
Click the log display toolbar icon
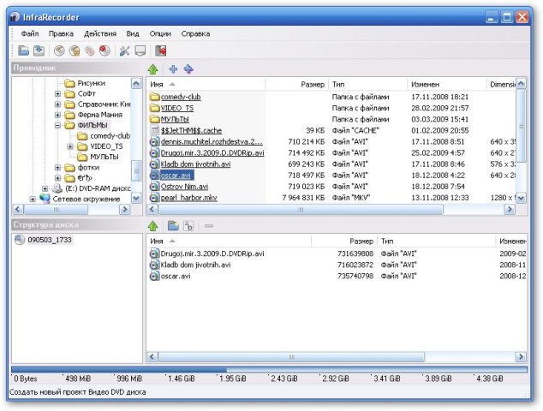[140, 51]
